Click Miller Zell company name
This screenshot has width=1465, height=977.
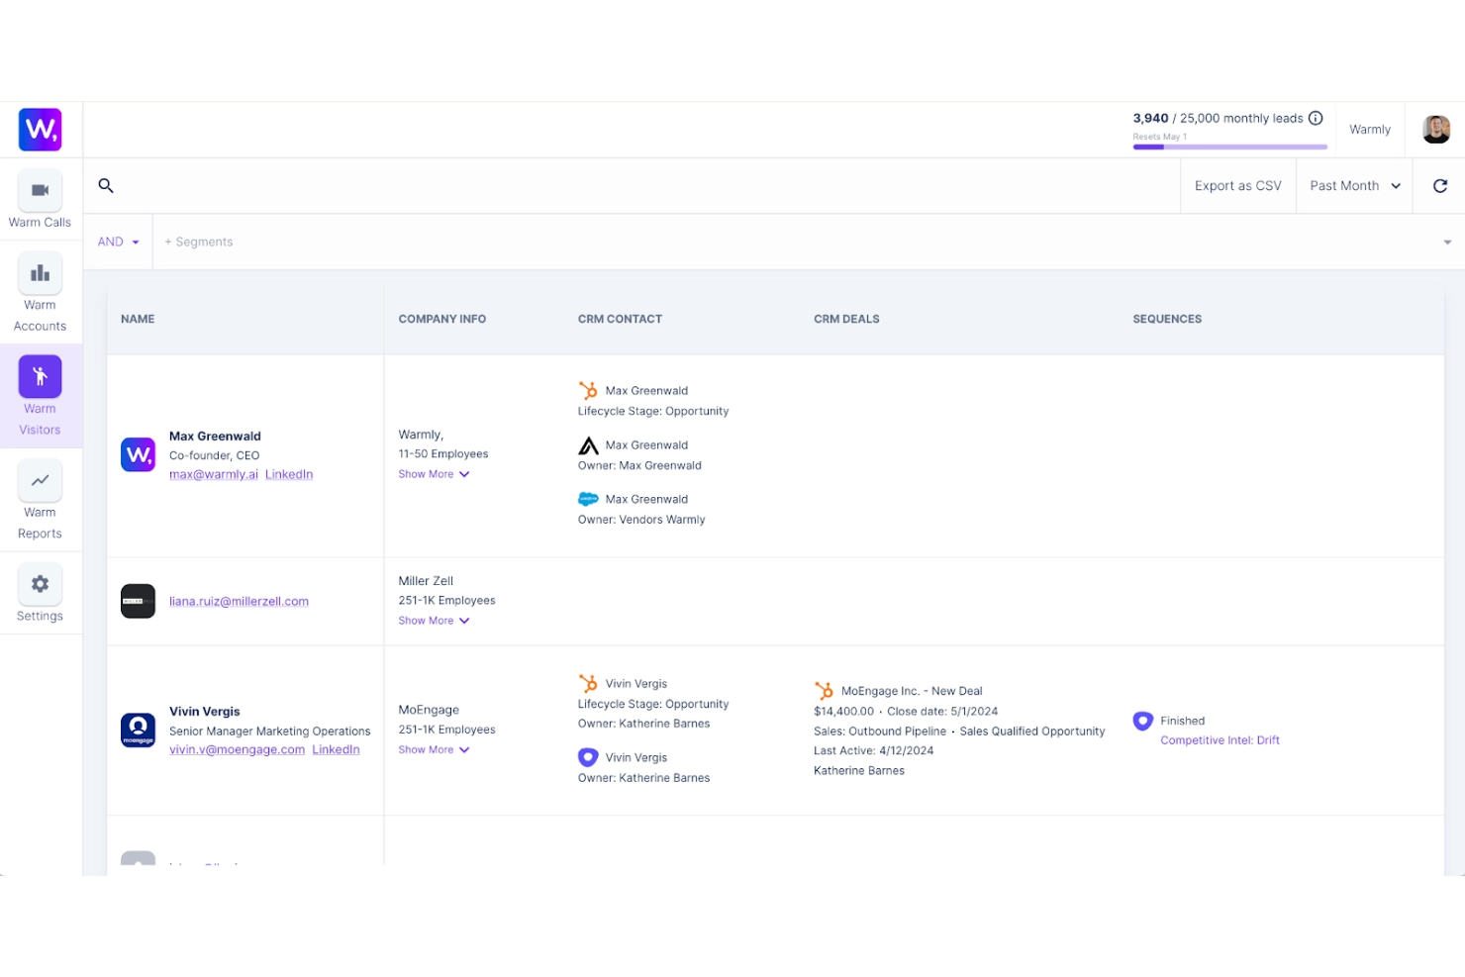pos(426,581)
